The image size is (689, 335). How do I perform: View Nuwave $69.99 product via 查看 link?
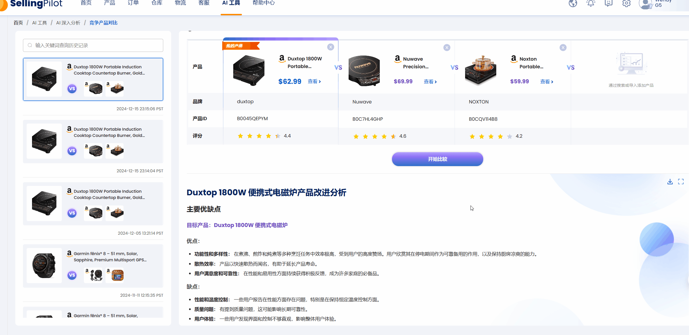[430, 82]
